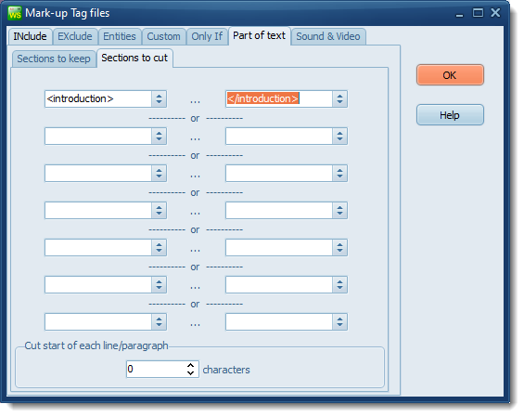Expand the third row start tag dropdown

click(160, 174)
